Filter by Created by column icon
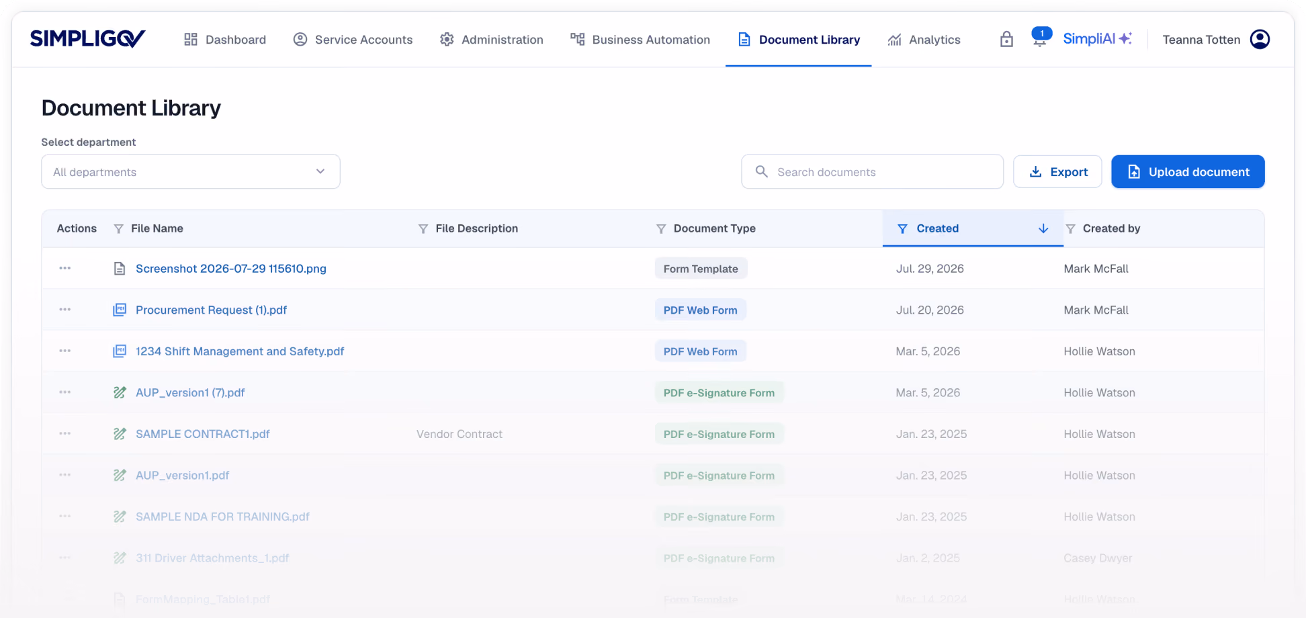This screenshot has height=618, width=1306. click(1070, 229)
